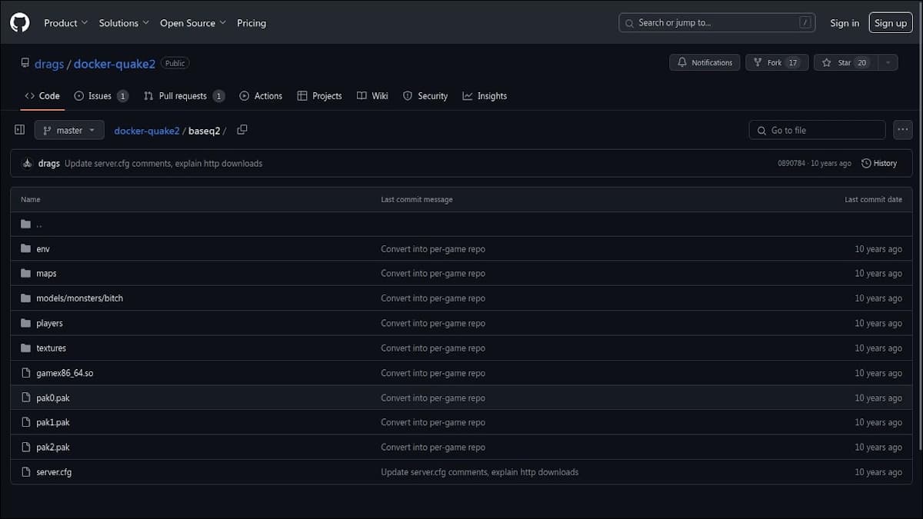The width and height of the screenshot is (923, 519).
Task: Focus the Search or jump to field
Action: pos(716,22)
